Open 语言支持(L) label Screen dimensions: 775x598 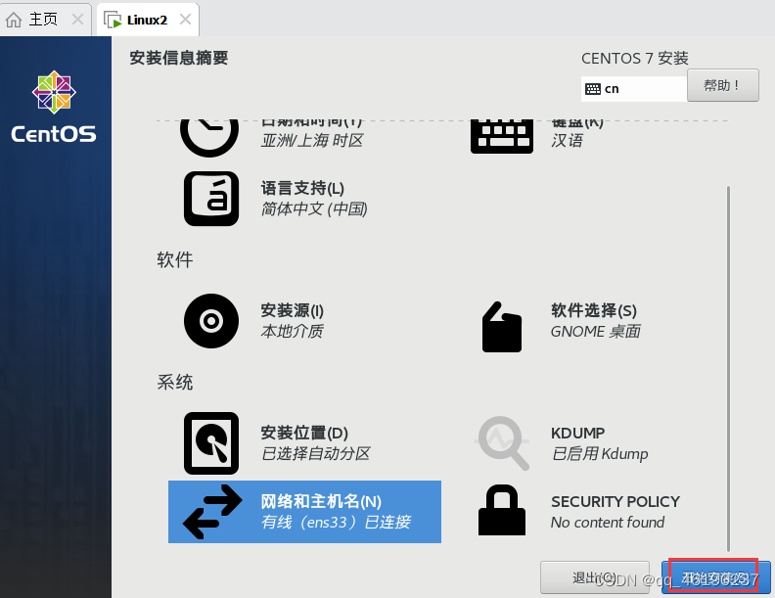click(302, 188)
